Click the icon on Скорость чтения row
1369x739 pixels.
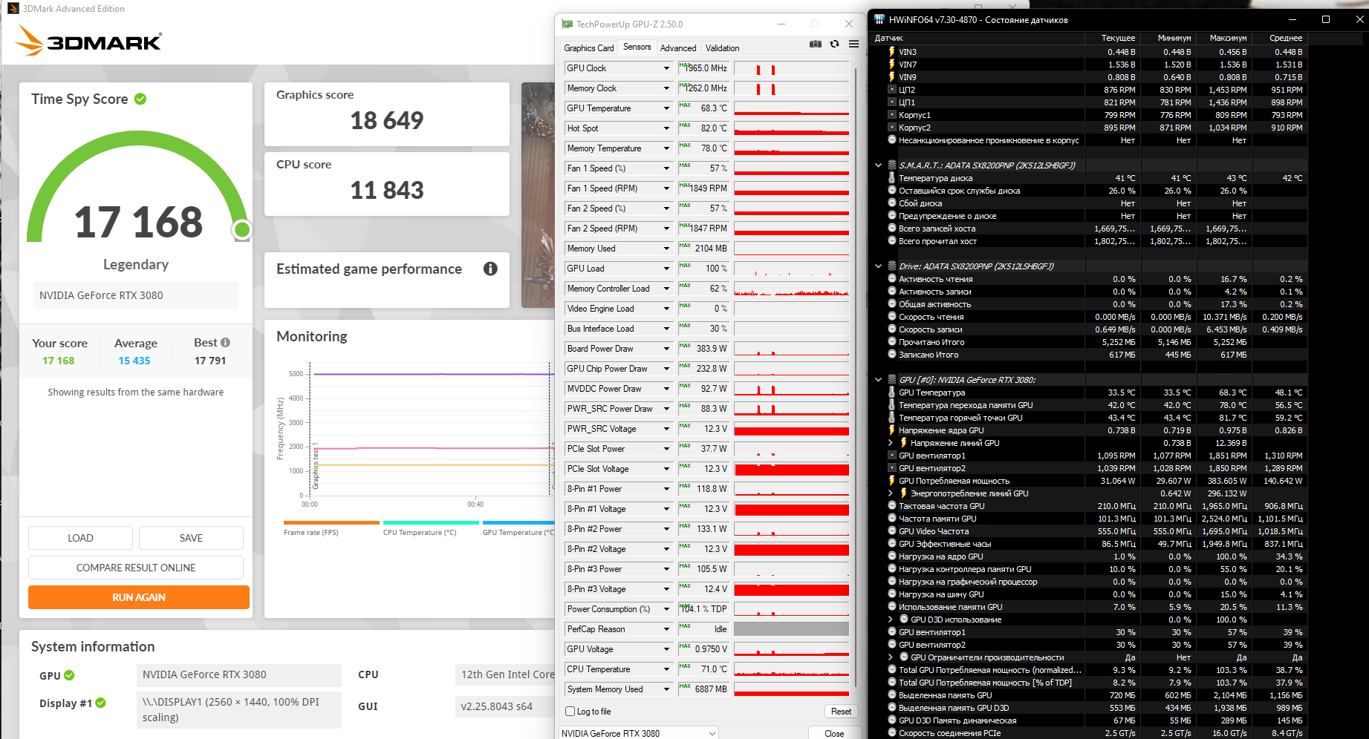[892, 317]
